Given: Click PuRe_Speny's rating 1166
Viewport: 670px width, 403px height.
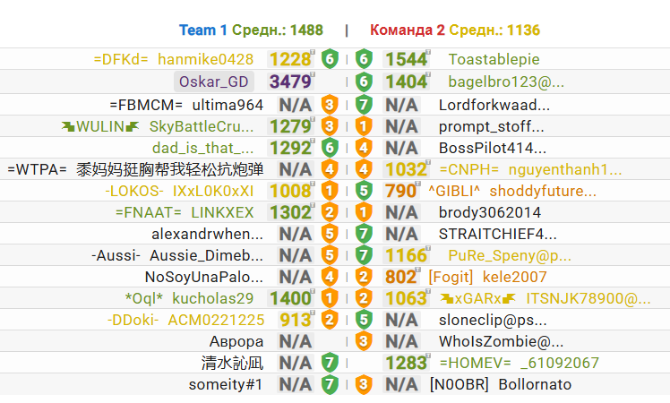Looking at the screenshot, I should click(x=407, y=255).
